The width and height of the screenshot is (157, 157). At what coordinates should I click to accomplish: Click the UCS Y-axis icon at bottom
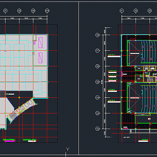[68, 149]
